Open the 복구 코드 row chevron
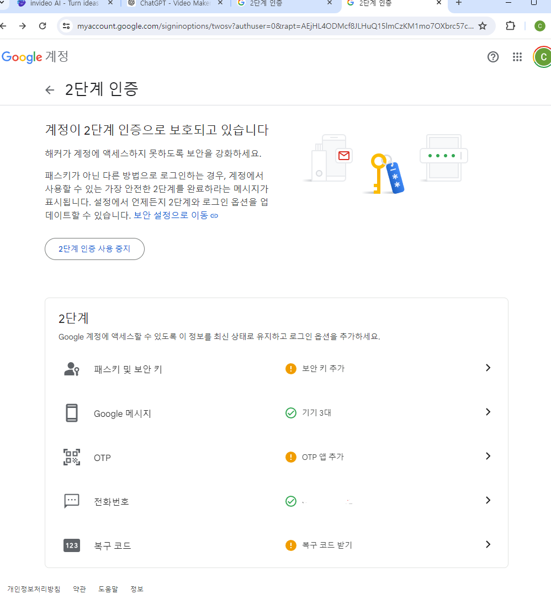The width and height of the screenshot is (551, 594). click(488, 544)
